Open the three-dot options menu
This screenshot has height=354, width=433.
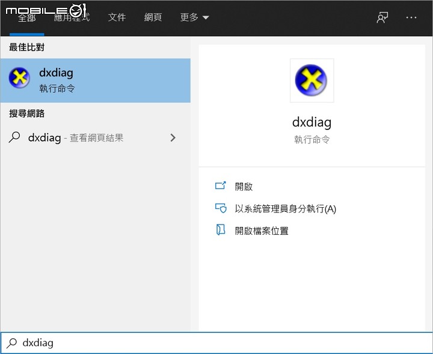point(411,17)
